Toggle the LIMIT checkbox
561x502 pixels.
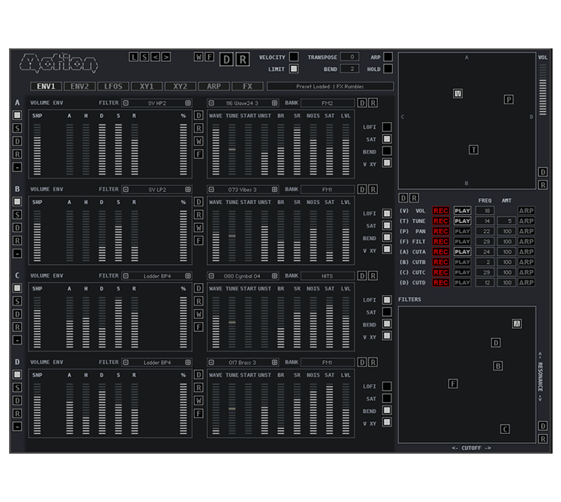[294, 69]
